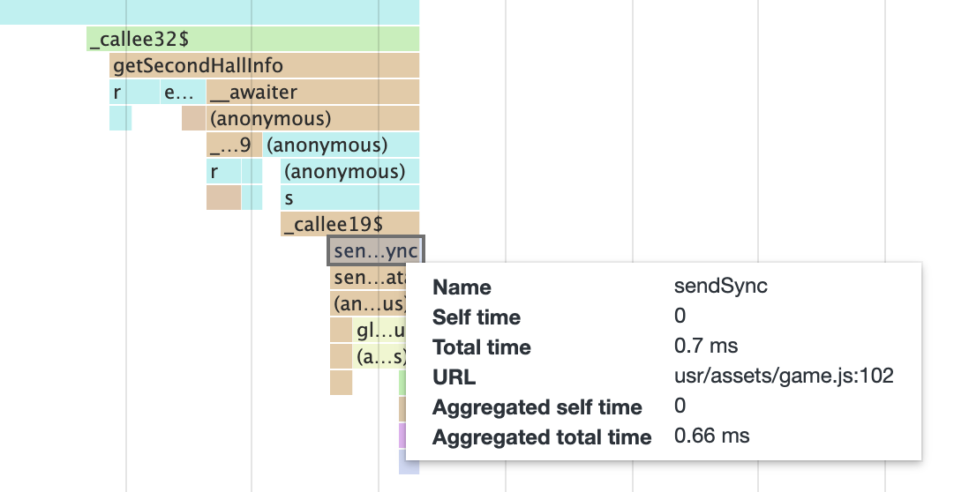Select the small purple bar at bottom
Image resolution: width=969 pixels, height=492 pixels.
(402, 436)
